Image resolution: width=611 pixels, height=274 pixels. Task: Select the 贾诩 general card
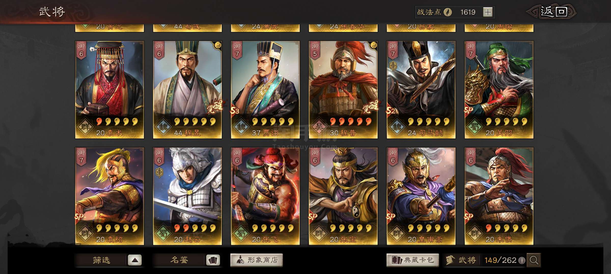point(265,90)
